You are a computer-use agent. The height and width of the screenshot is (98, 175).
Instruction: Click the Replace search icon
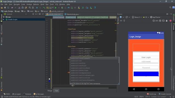coord(33,8)
